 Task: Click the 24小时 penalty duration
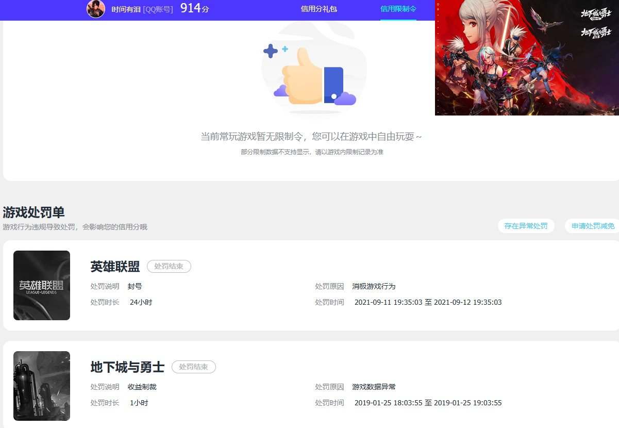pyautogui.click(x=141, y=302)
